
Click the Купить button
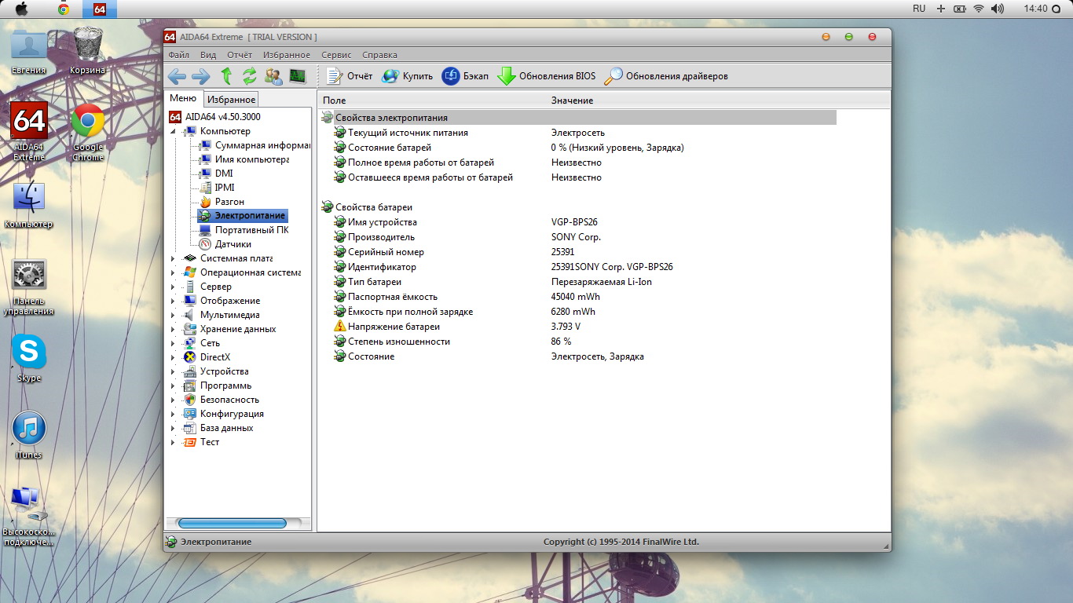pos(408,76)
